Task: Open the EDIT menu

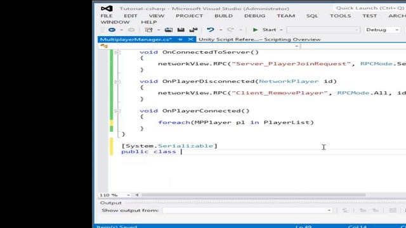Action: (x=131, y=16)
